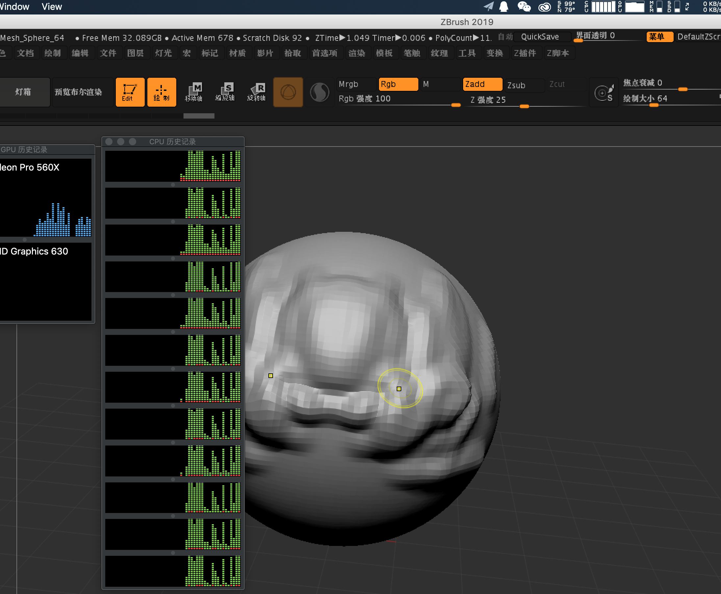Screen dimensions: 721x594
Task: Click the flat material preview icon
Action: point(319,91)
